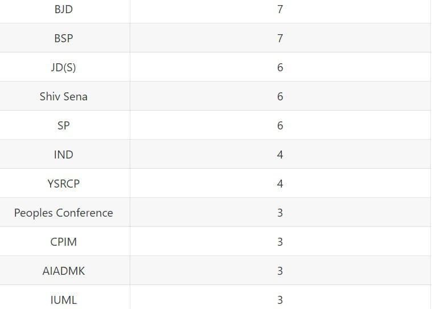432x309 pixels.
Task: Select the IUML party name cell
Action: (64, 300)
